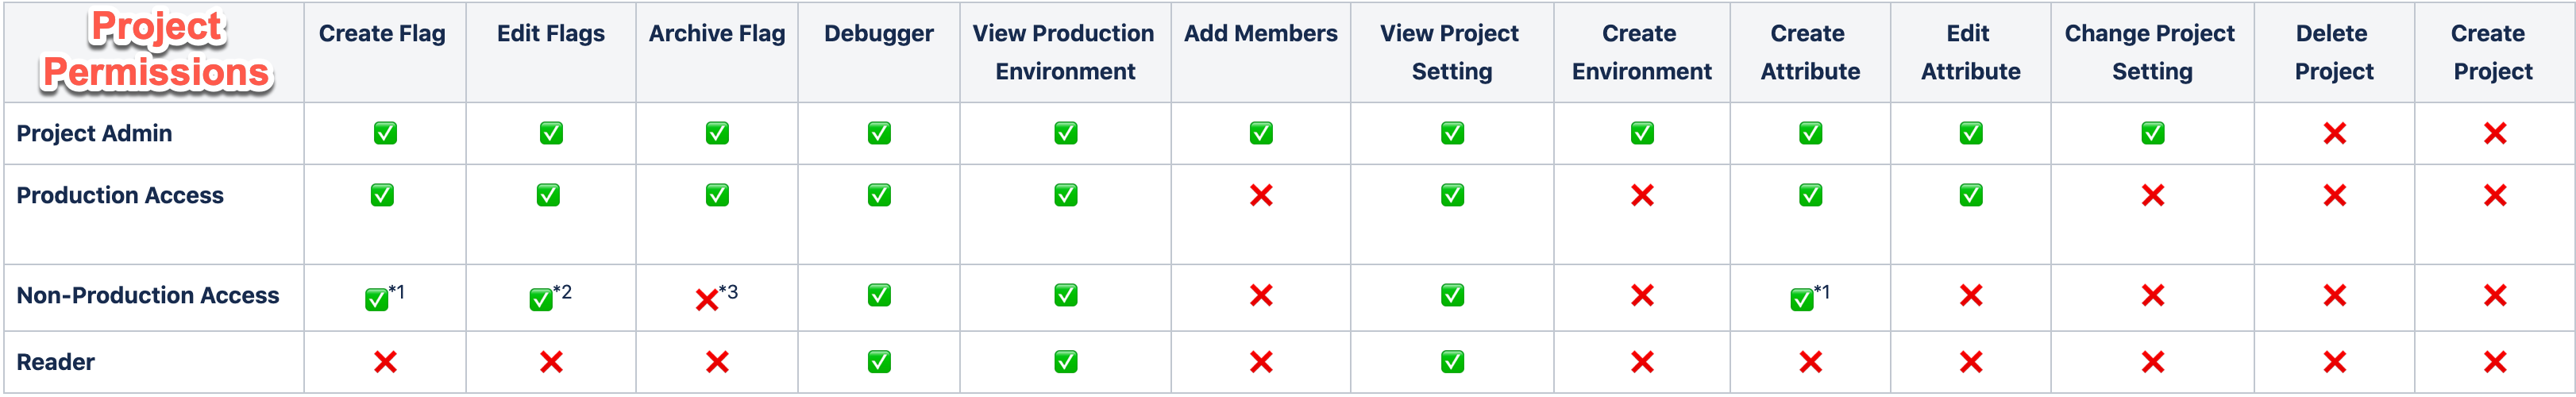Screen dimensions: 2576x397
Task: Click Production Access's Change Project Setting red cross
Action: pos(2153,195)
